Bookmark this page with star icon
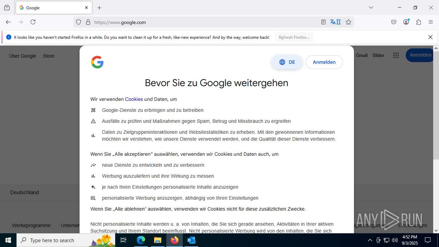 pyautogui.click(x=348, y=22)
